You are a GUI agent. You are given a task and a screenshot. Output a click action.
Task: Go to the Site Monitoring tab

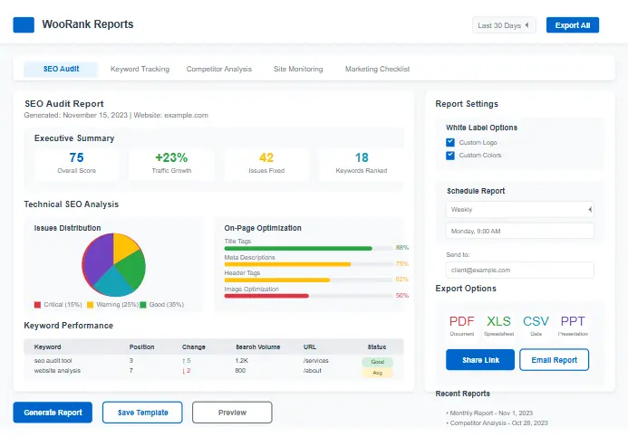pyautogui.click(x=298, y=69)
